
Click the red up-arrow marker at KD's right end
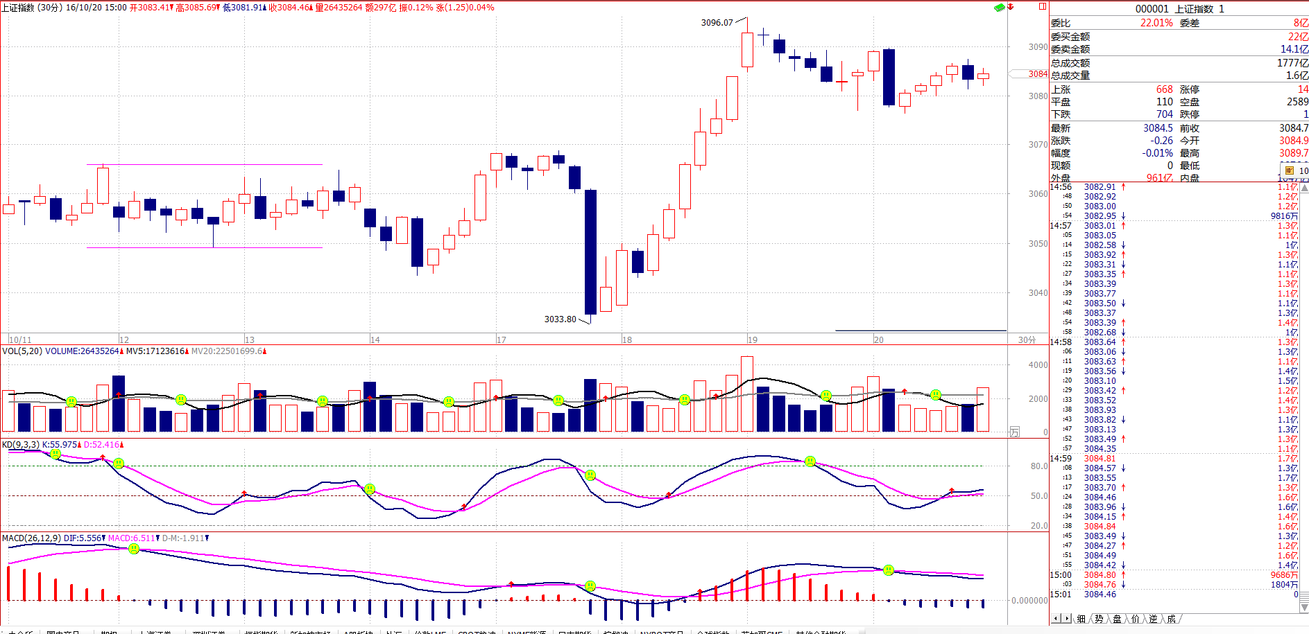tap(952, 491)
